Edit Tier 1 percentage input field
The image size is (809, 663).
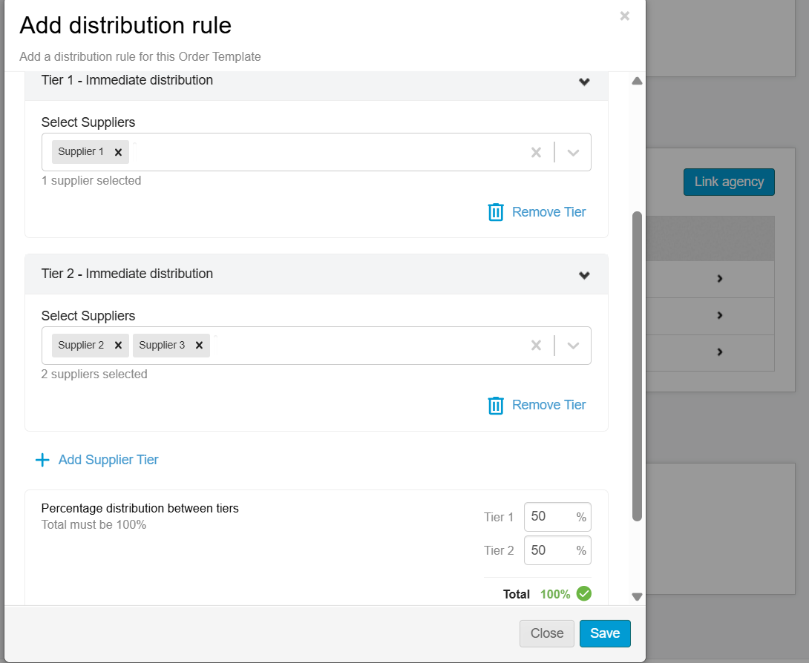pos(549,517)
